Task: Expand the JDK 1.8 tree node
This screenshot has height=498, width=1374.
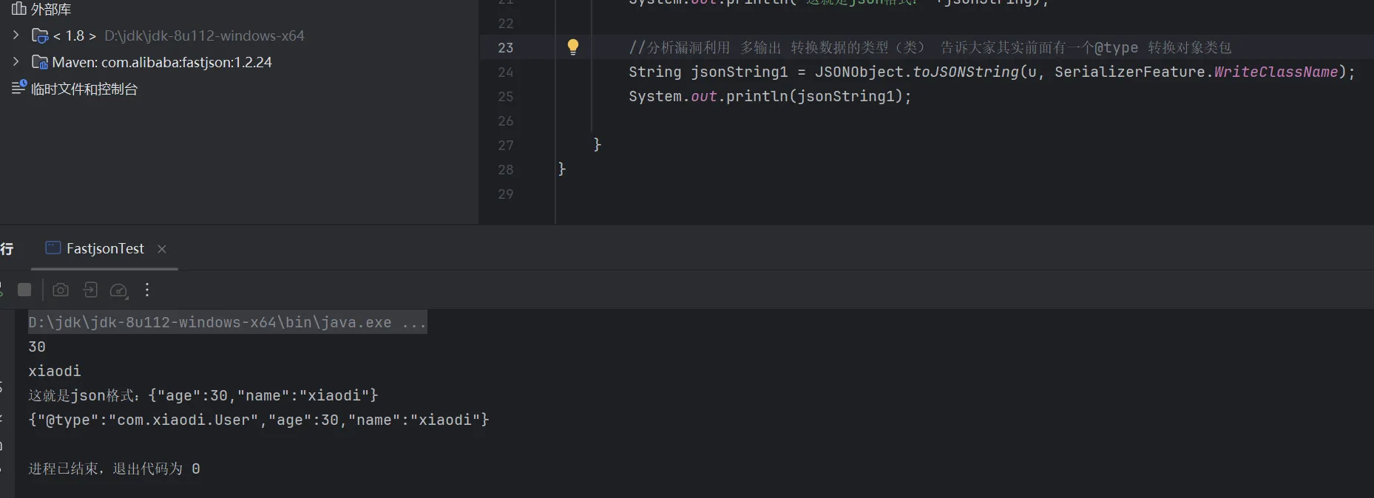Action: [x=16, y=35]
